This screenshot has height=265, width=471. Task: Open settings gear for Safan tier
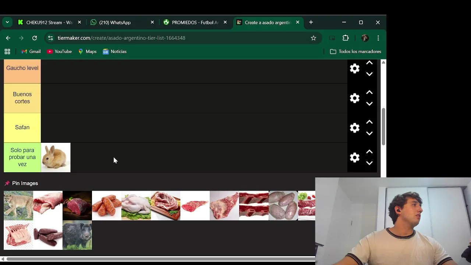pos(355,128)
